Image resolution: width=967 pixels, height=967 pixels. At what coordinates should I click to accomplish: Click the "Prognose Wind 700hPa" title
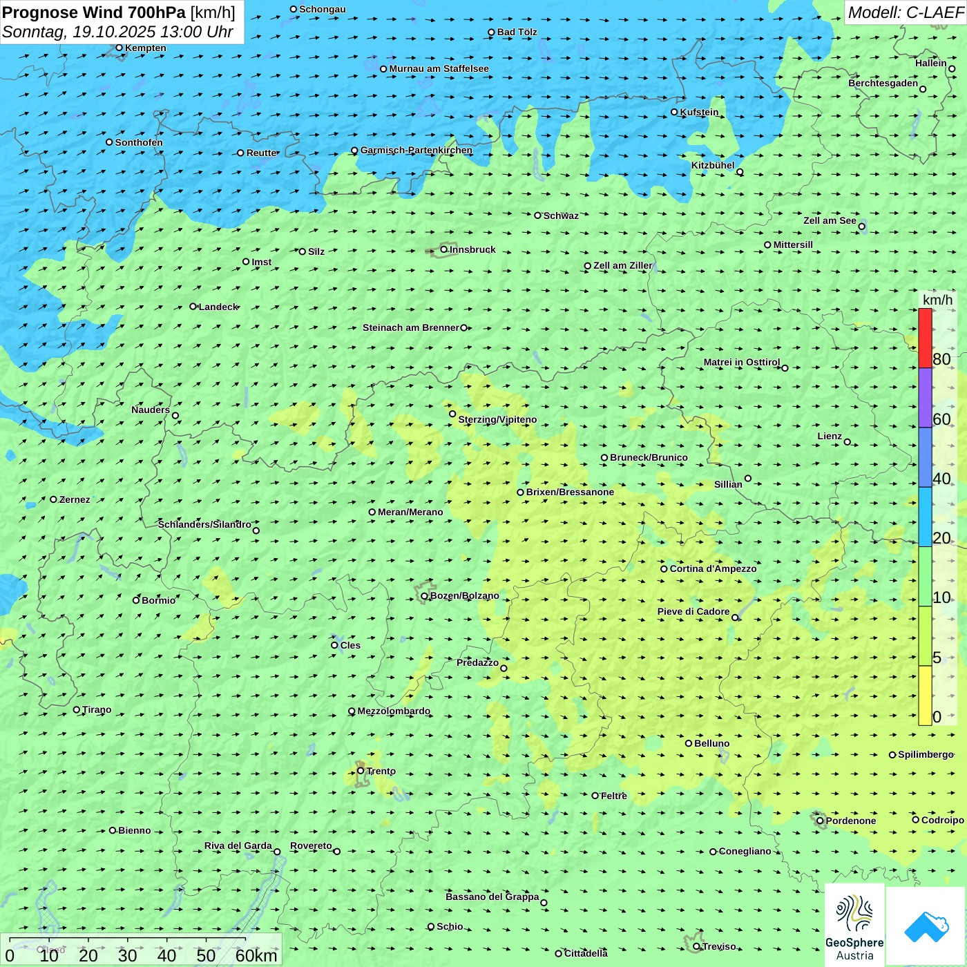[x=95, y=12]
